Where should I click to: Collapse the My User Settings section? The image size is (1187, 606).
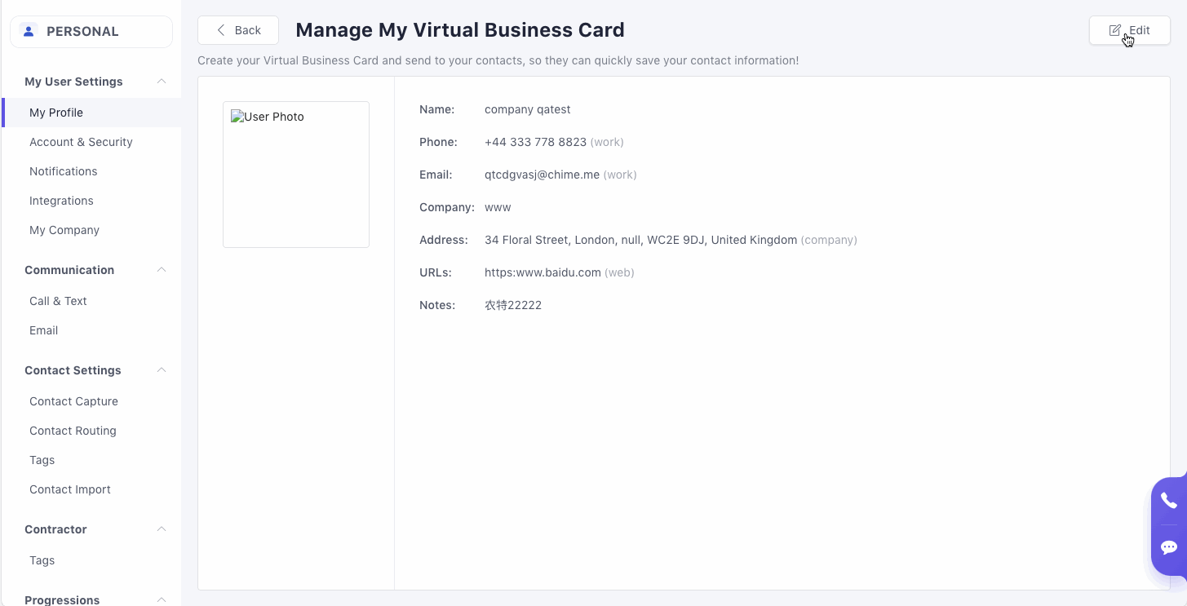click(x=162, y=82)
